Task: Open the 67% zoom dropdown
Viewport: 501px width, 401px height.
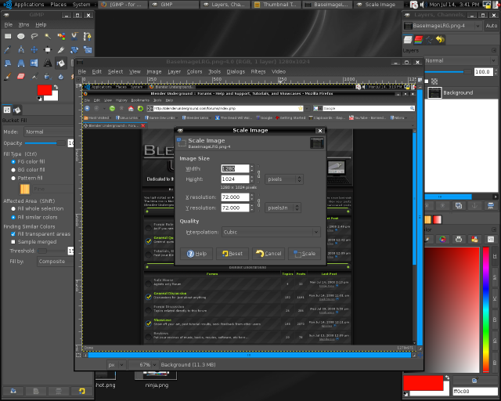Action: (143, 364)
